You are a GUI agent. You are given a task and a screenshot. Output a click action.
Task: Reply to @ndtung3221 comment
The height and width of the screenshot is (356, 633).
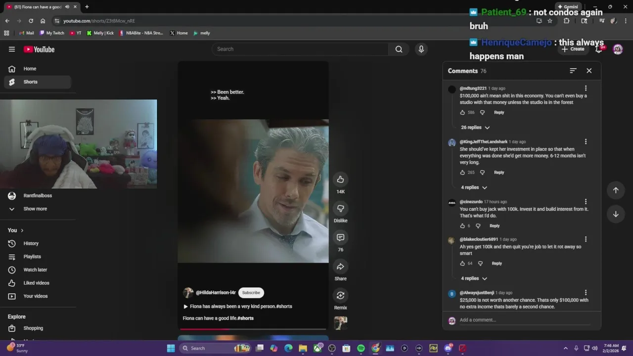[499, 112]
